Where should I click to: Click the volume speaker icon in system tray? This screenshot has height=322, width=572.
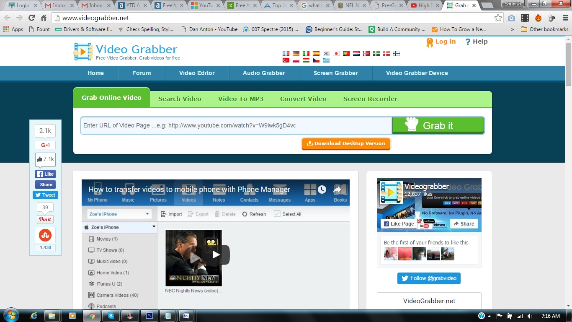530,316
